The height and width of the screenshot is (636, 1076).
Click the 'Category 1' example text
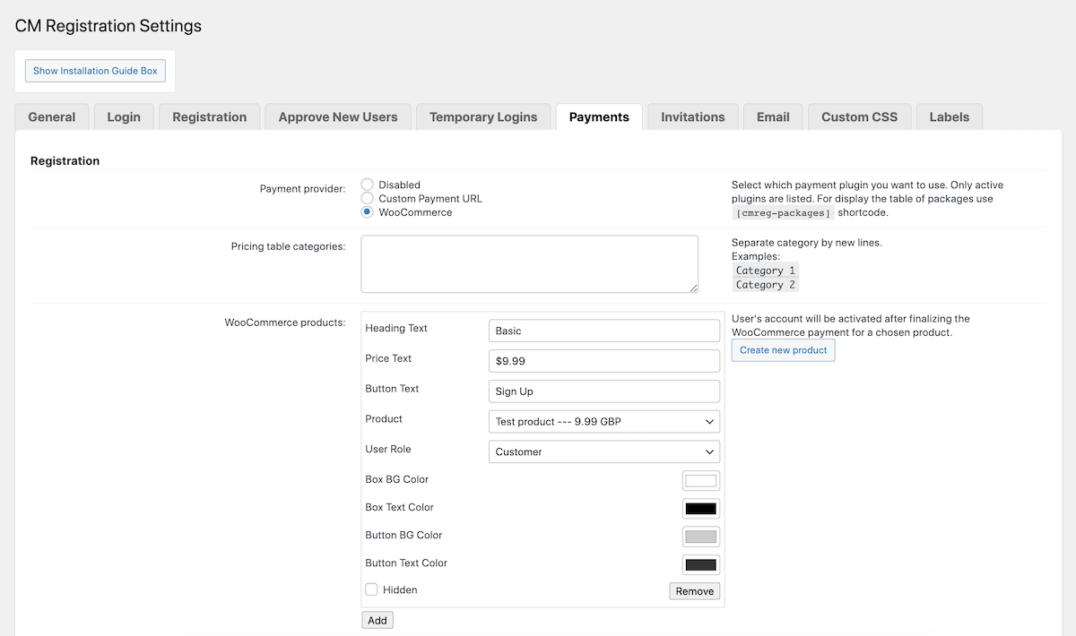(765, 271)
